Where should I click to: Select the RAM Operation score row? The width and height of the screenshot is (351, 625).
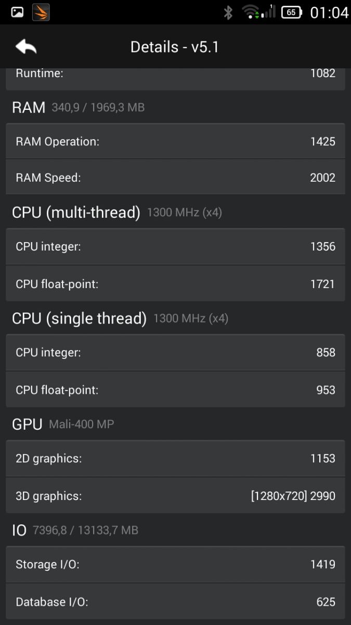pos(175,141)
